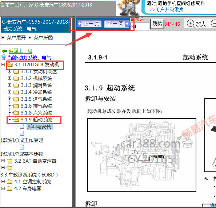Viewport: 216px width, 208px height.
Task: Click the folder icon of 4.1 空调控制系统
Action: (9, 182)
